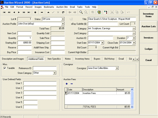
Task: Add new record with plus icon
Action: [35, 12]
